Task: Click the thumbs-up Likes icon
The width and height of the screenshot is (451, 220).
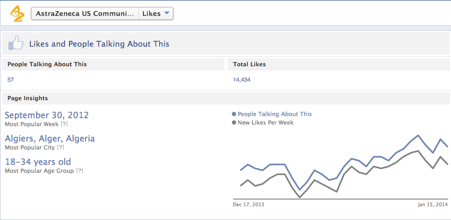Action: pyautogui.click(x=16, y=43)
